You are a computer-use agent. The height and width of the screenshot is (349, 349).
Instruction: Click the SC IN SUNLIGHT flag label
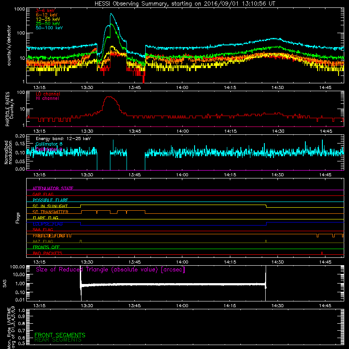coord(50,206)
